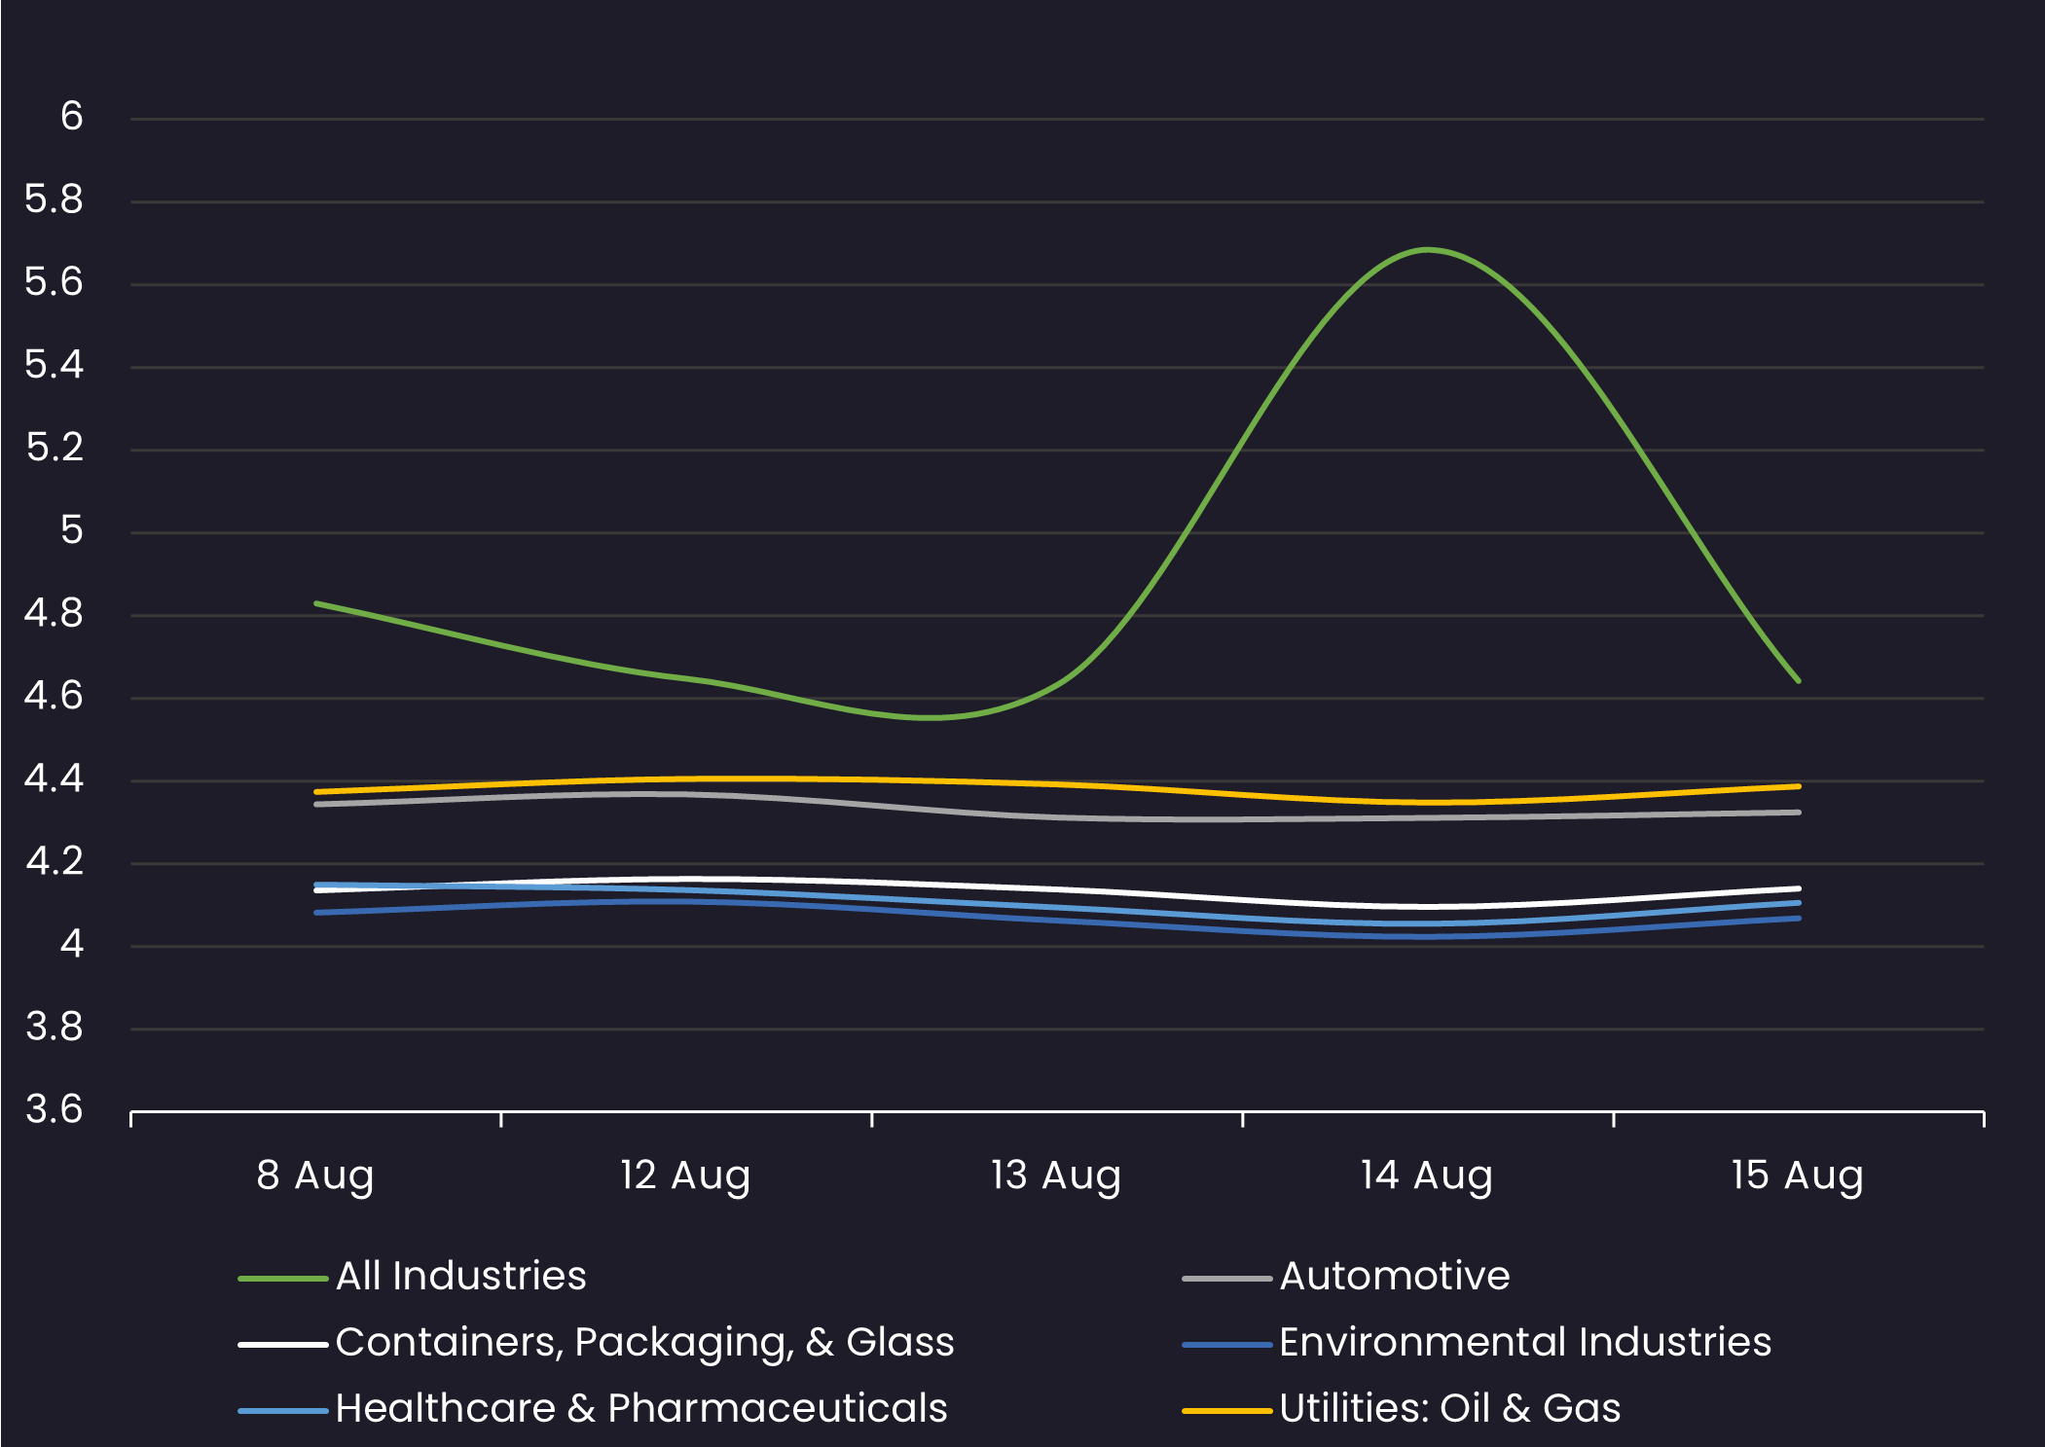The height and width of the screenshot is (1447, 2045).
Task: Click the 8 Aug axis label
Action: click(315, 1176)
